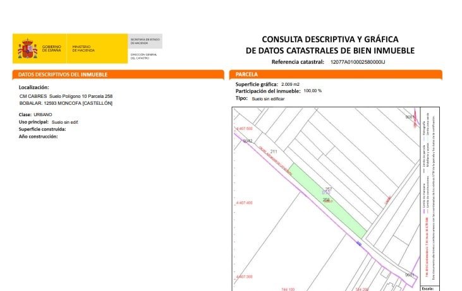Click the Uso principal label

click(33, 122)
